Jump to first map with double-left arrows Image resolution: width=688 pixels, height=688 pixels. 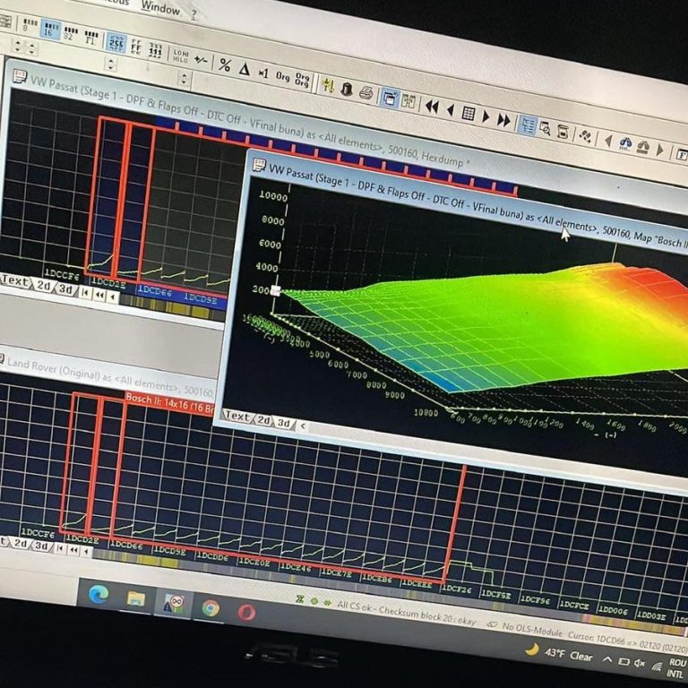pyautogui.click(x=432, y=107)
